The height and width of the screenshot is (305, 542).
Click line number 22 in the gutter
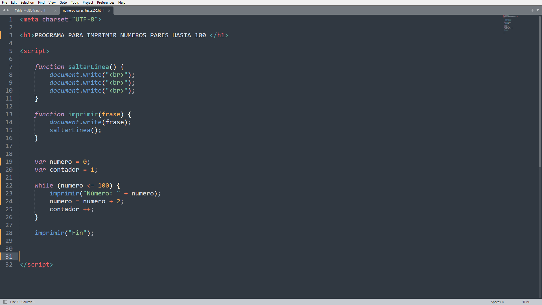pos(9,186)
